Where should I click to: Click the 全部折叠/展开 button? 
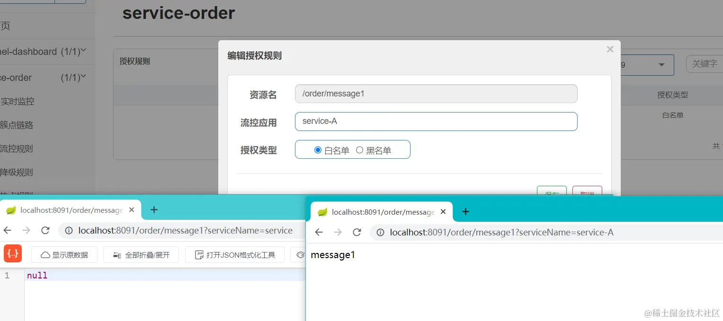(141, 255)
